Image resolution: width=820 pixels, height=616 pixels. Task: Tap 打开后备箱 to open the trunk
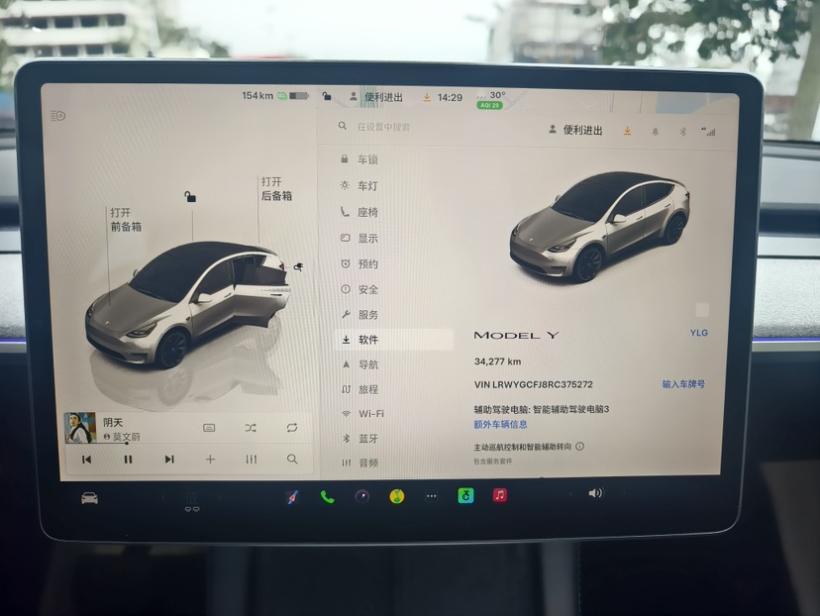(276, 189)
